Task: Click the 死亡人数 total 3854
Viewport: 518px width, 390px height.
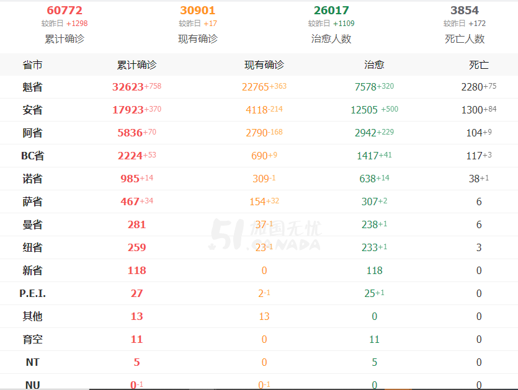Action: click(x=465, y=11)
